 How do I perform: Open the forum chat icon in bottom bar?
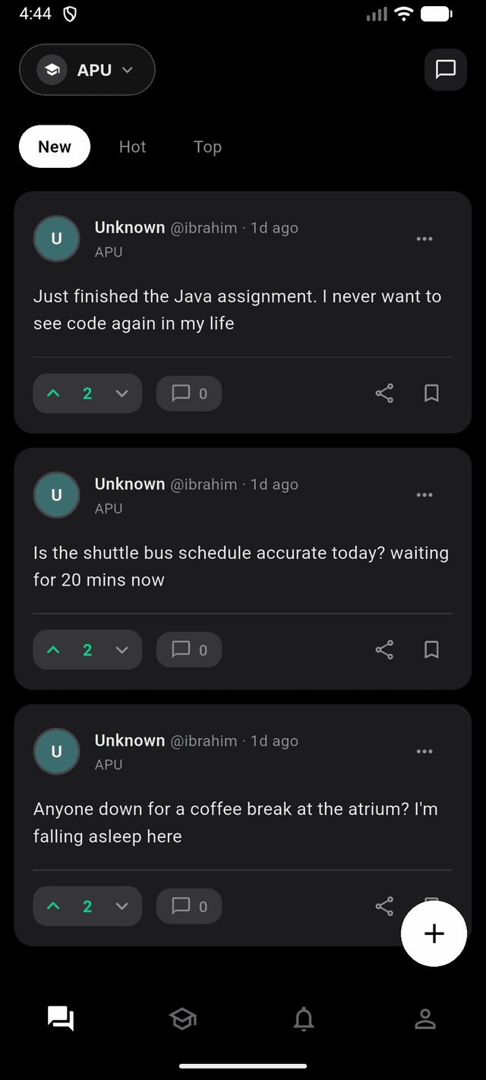(x=61, y=1019)
